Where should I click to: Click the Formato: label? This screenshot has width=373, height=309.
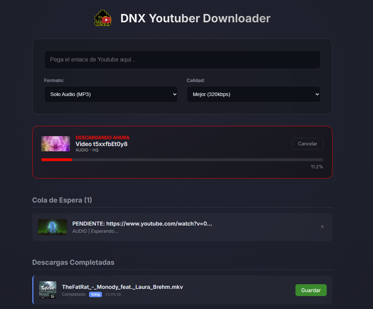coord(54,80)
